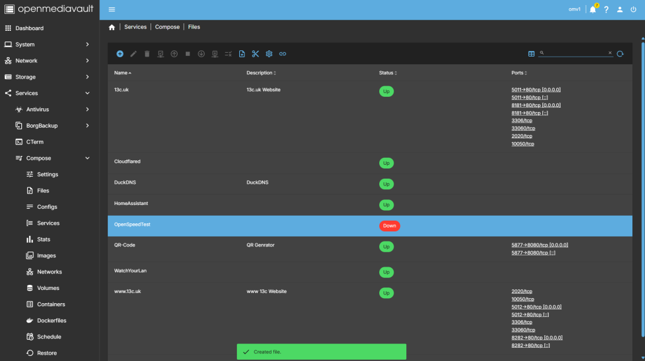Open Compose Networks in the sidebar
The image size is (645, 361).
coord(49,272)
